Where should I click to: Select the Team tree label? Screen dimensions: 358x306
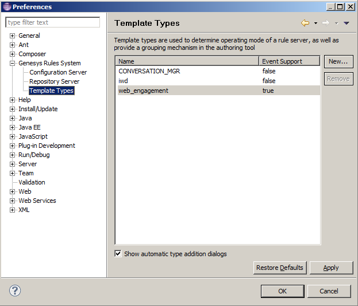point(26,173)
